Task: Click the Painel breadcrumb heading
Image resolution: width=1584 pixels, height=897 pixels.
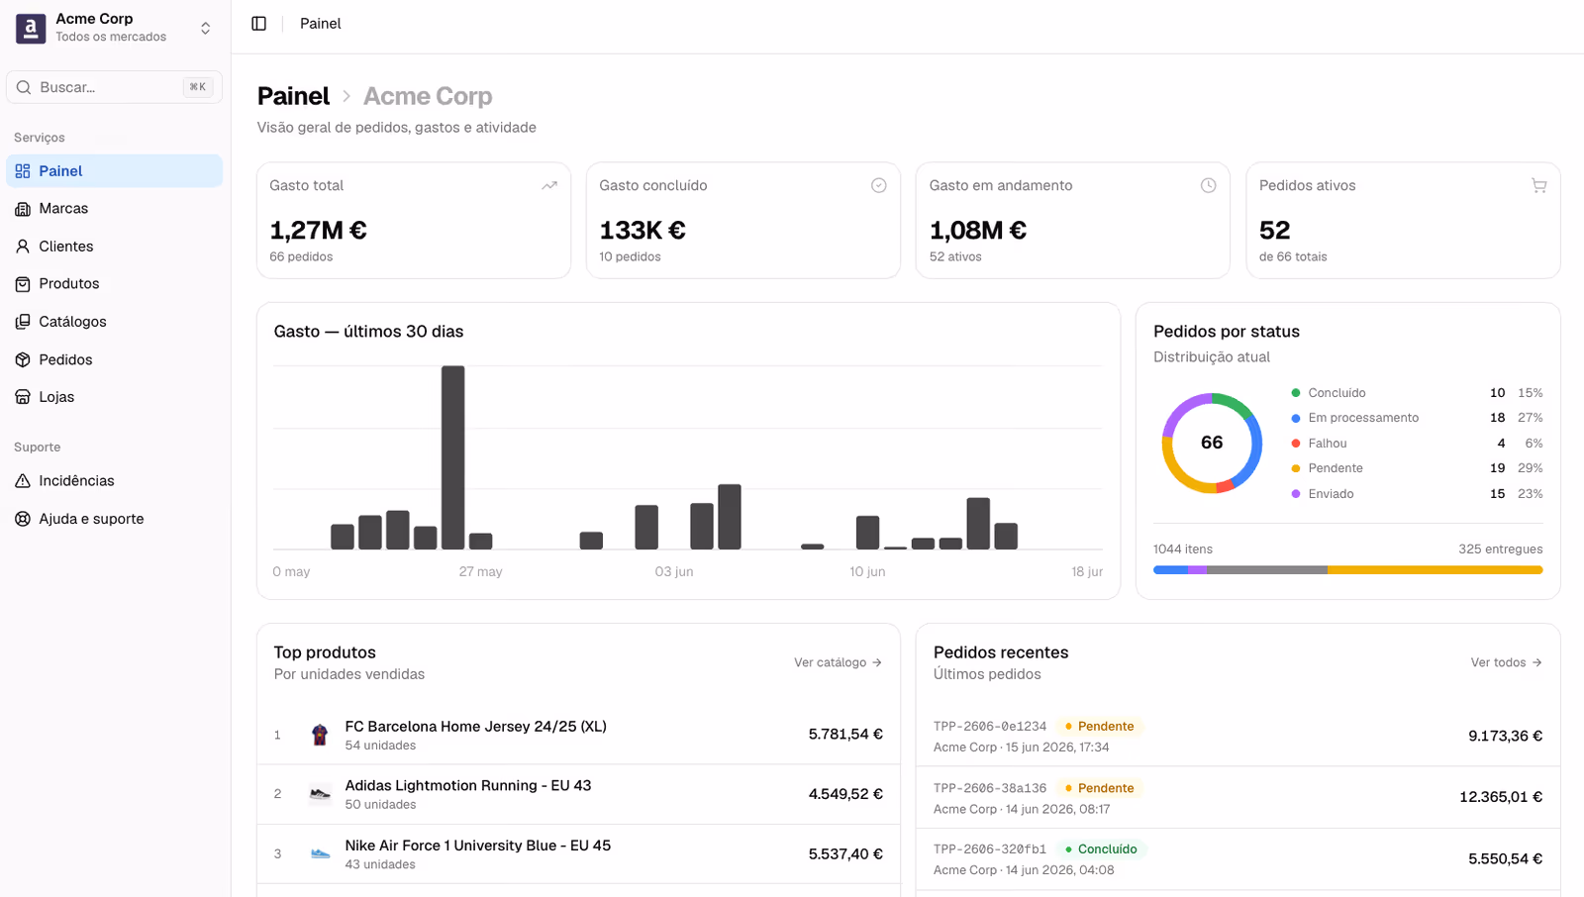Action: point(293,96)
